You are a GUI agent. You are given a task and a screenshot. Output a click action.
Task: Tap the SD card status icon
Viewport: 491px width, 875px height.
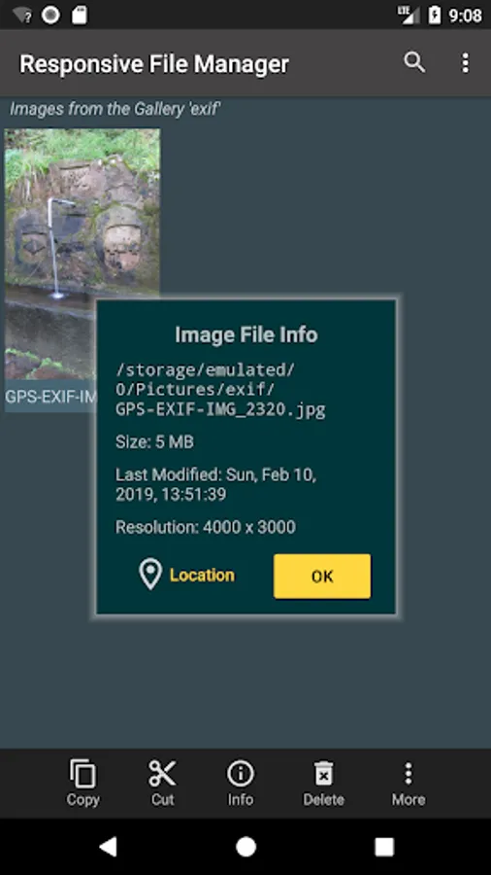pos(79,15)
